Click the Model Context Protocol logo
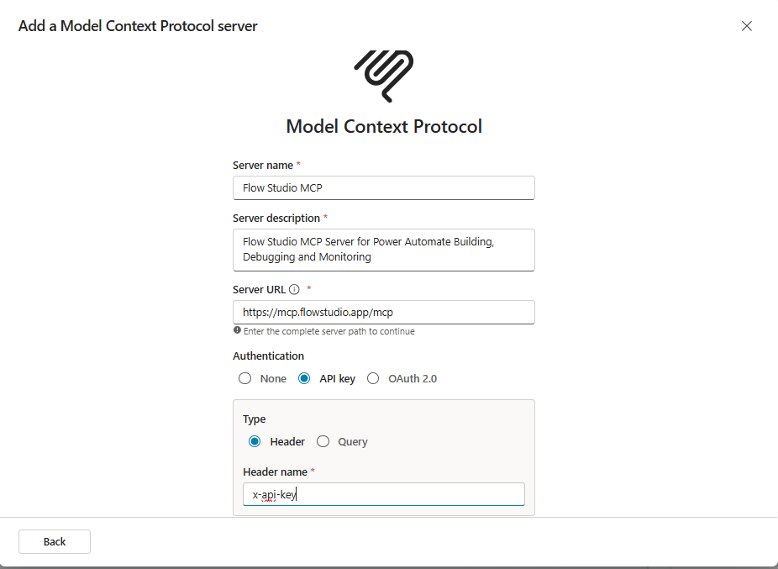778x569 pixels. click(384, 76)
